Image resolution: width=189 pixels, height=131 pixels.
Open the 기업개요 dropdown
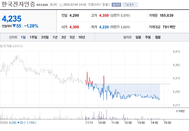(x=130, y=5)
